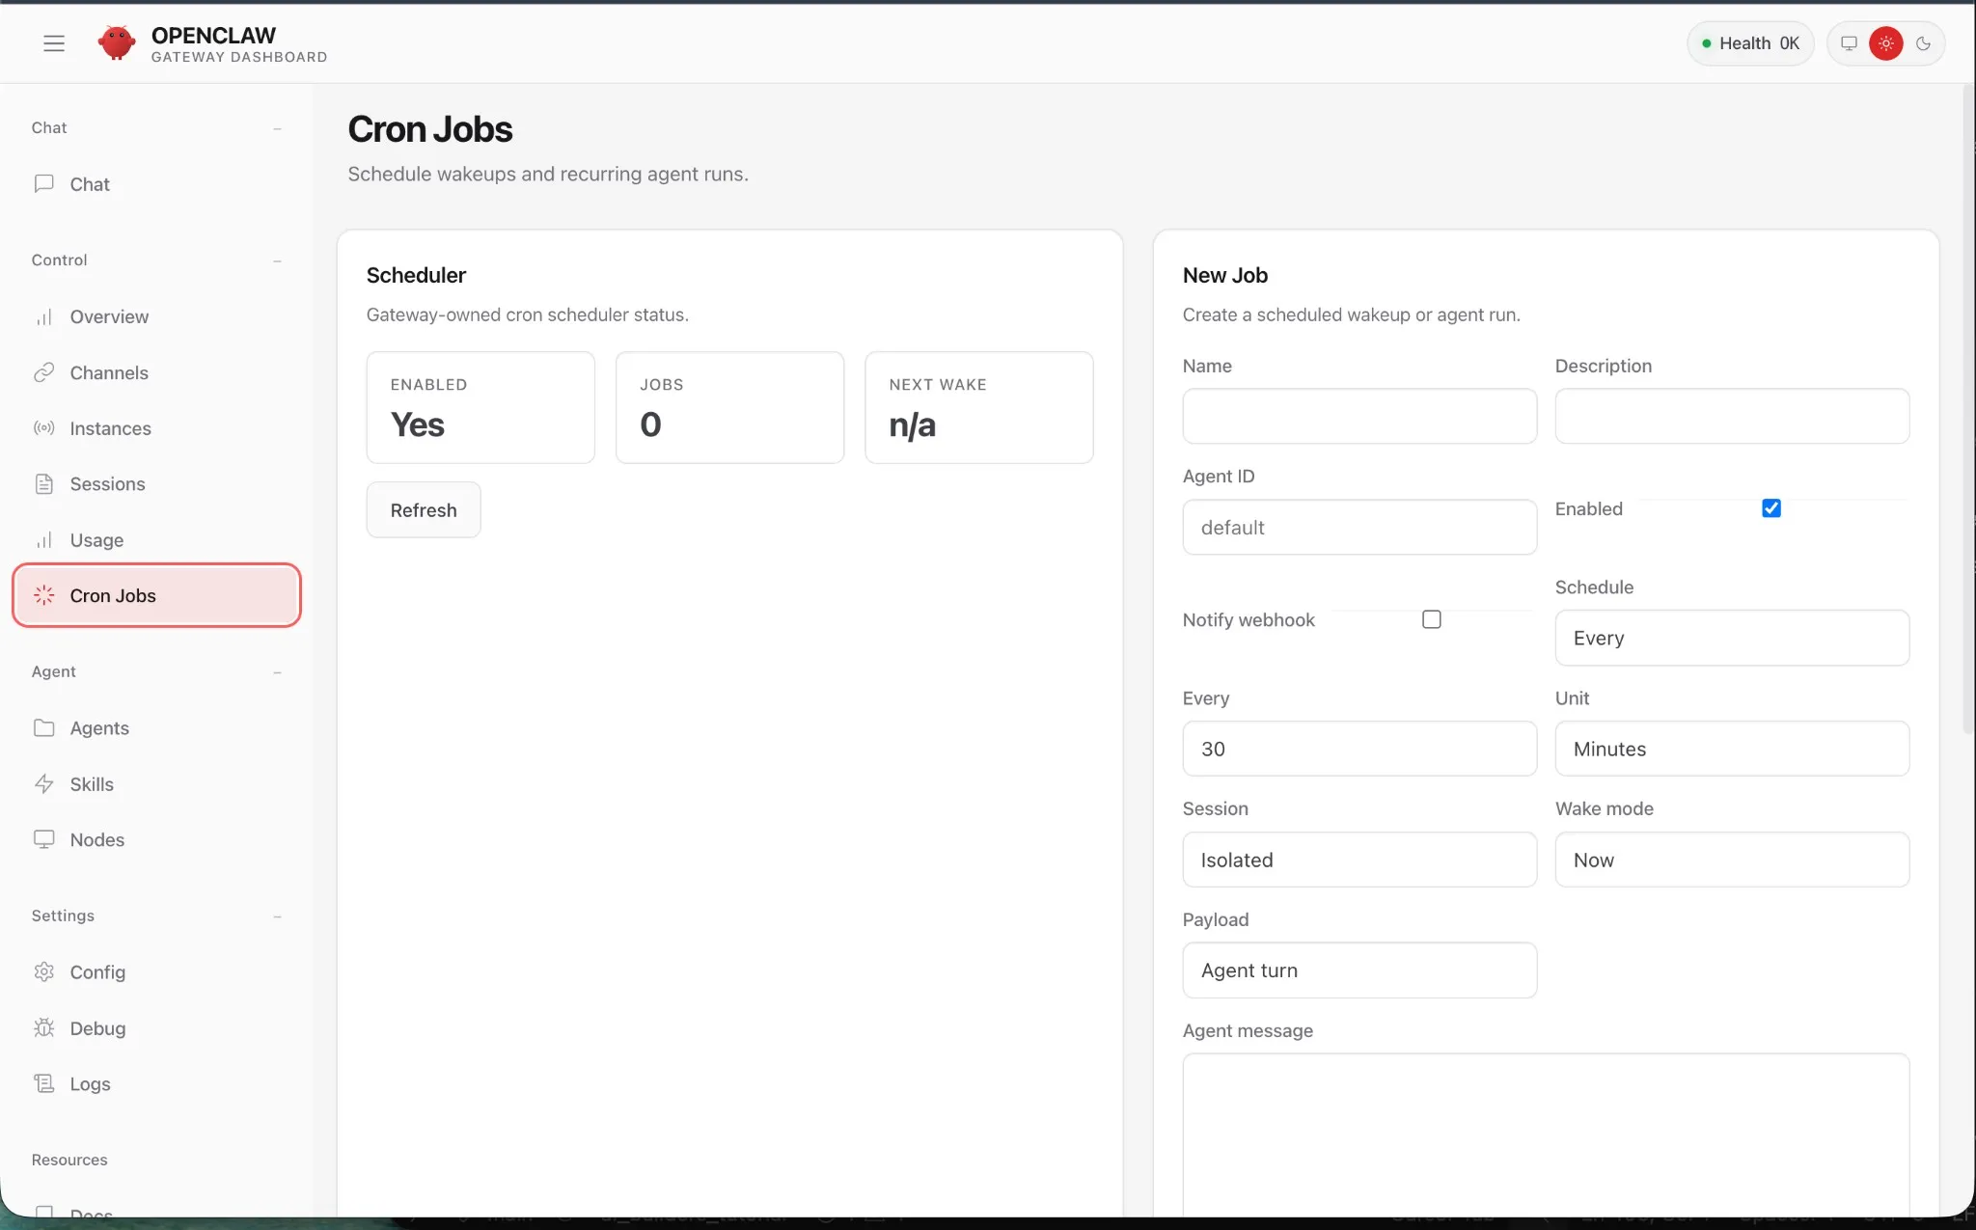Toggle the hamburger sidebar menu
Image resolution: width=1976 pixels, height=1230 pixels.
54,43
